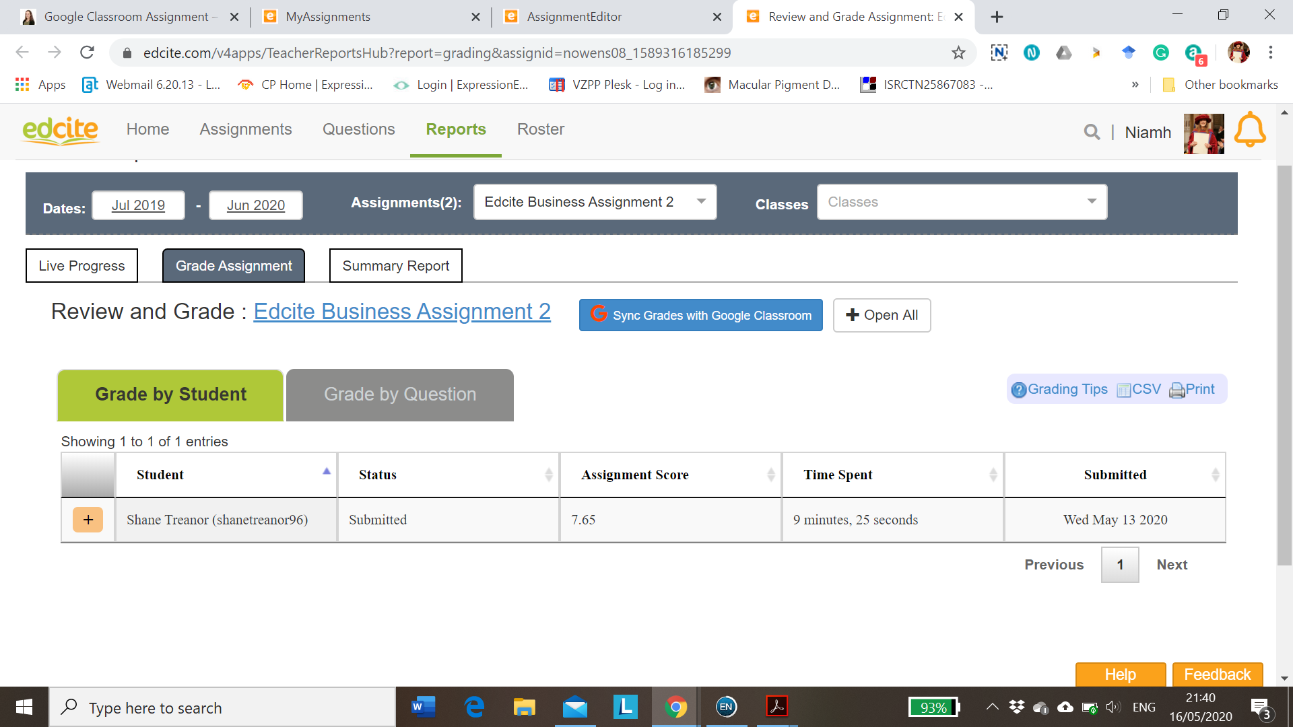Open the Assignments dropdown showing Edcite Business Assignment 2
1293x727 pixels.
click(595, 201)
